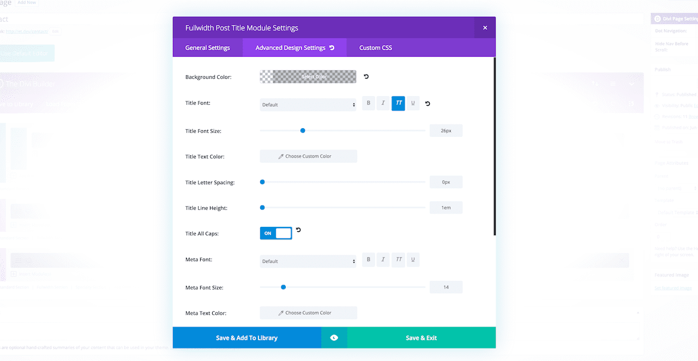This screenshot has height=361, width=698.
Task: Open the Title Font dropdown
Action: pyautogui.click(x=308, y=105)
